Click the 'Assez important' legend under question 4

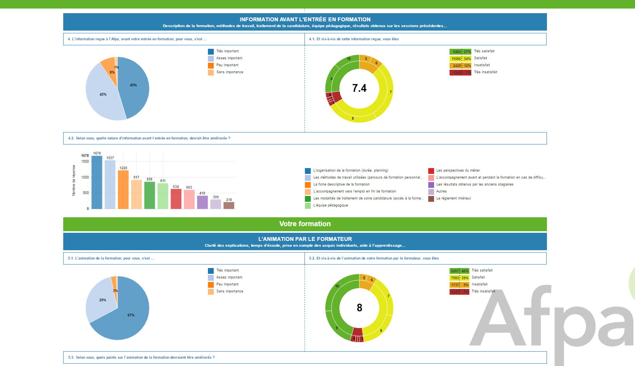tap(225, 58)
